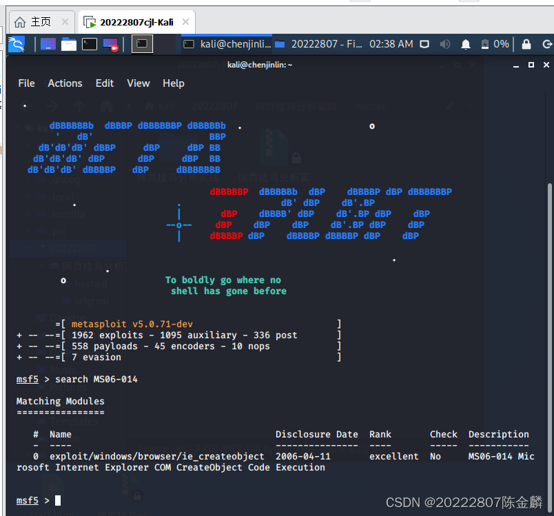Select the highlighted terminal workspace button
The width and height of the screenshot is (554, 516).
tap(142, 44)
